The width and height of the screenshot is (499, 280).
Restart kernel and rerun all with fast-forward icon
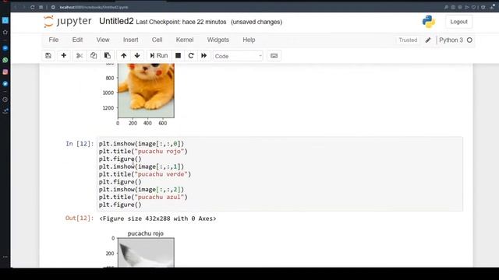coord(204,56)
